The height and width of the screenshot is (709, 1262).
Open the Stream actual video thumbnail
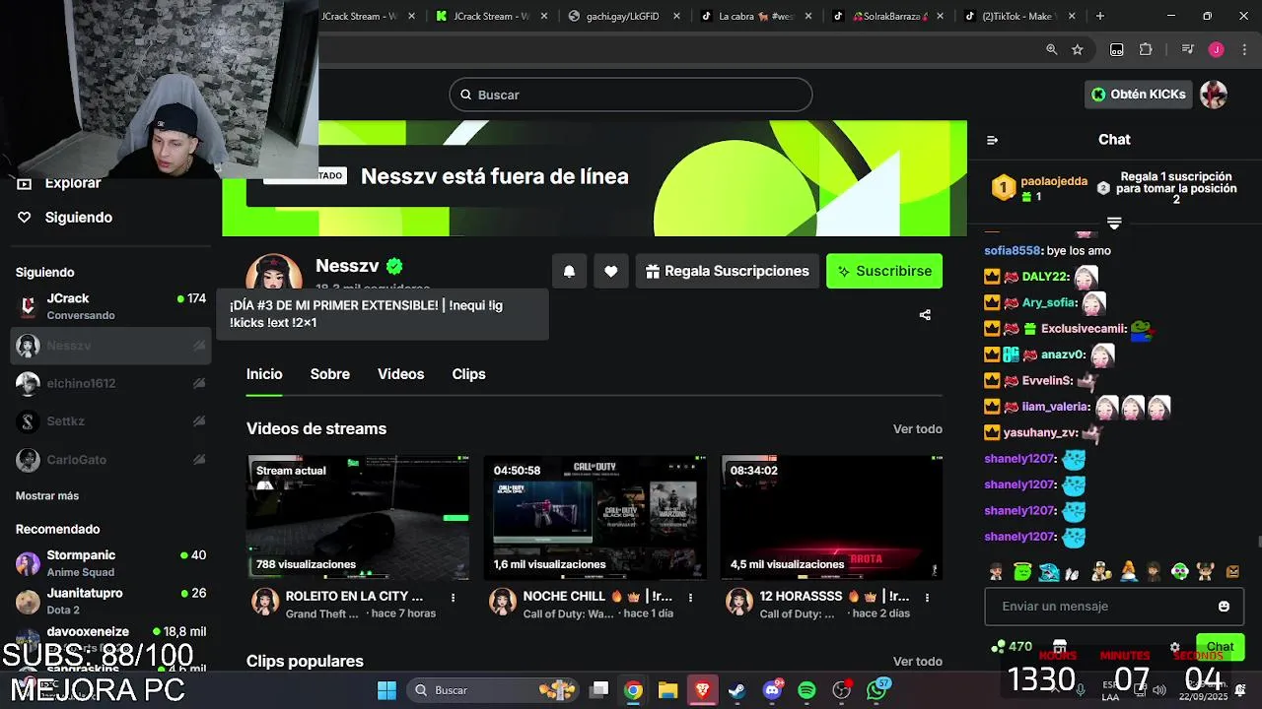[x=358, y=518]
